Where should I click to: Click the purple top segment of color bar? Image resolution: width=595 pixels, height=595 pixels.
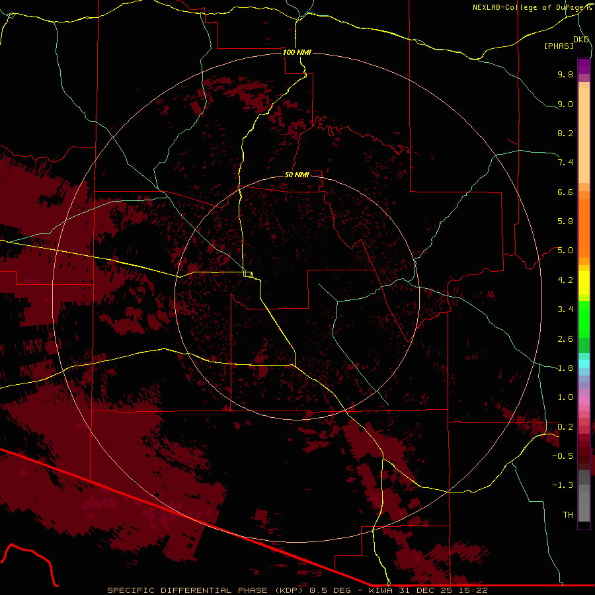point(584,66)
